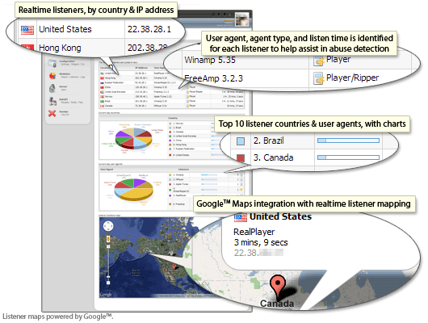Viewport: 428px width, 323px height.
Task: Open the Statistics pie-chart icon in sidebar
Action: (52, 76)
